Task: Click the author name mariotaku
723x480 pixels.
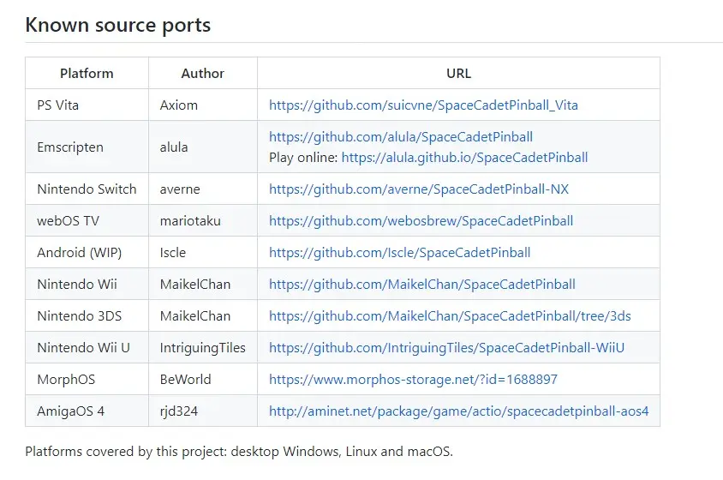Action: 190,220
